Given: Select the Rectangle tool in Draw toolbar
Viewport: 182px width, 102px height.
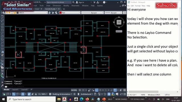Looking at the screenshot, I should tap(2, 30).
